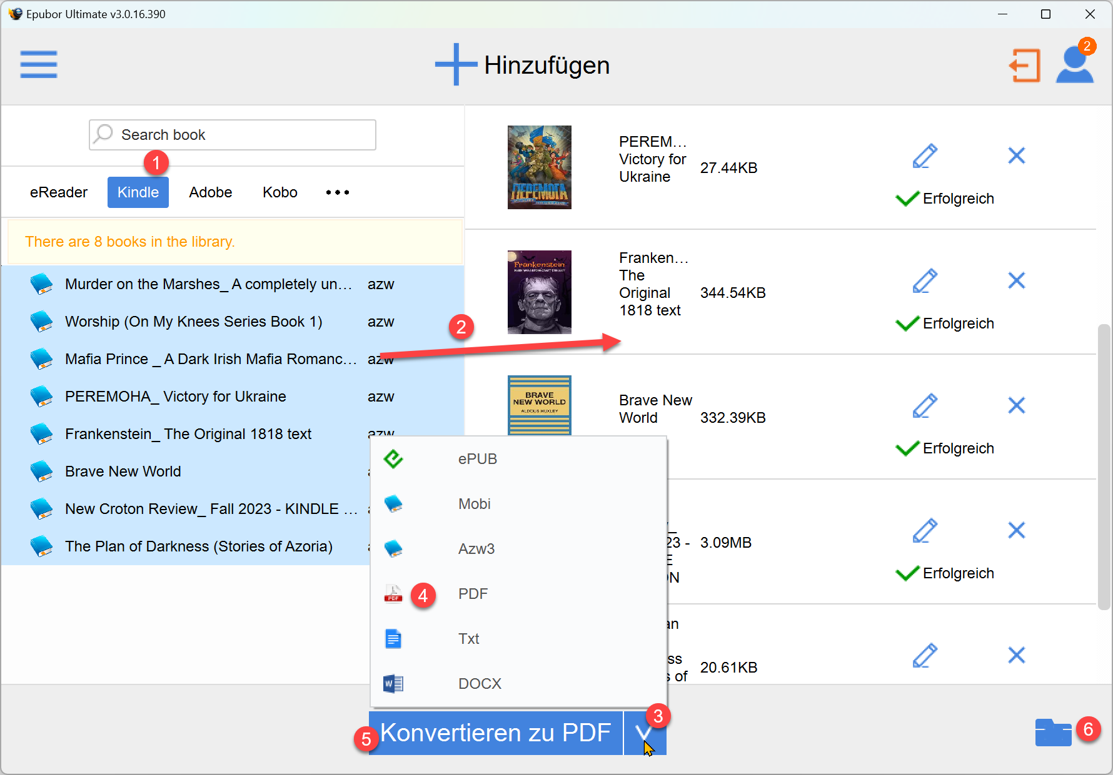Select Frankenstein_ The Original 1818 text in library
This screenshot has width=1113, height=775.
(x=233, y=434)
